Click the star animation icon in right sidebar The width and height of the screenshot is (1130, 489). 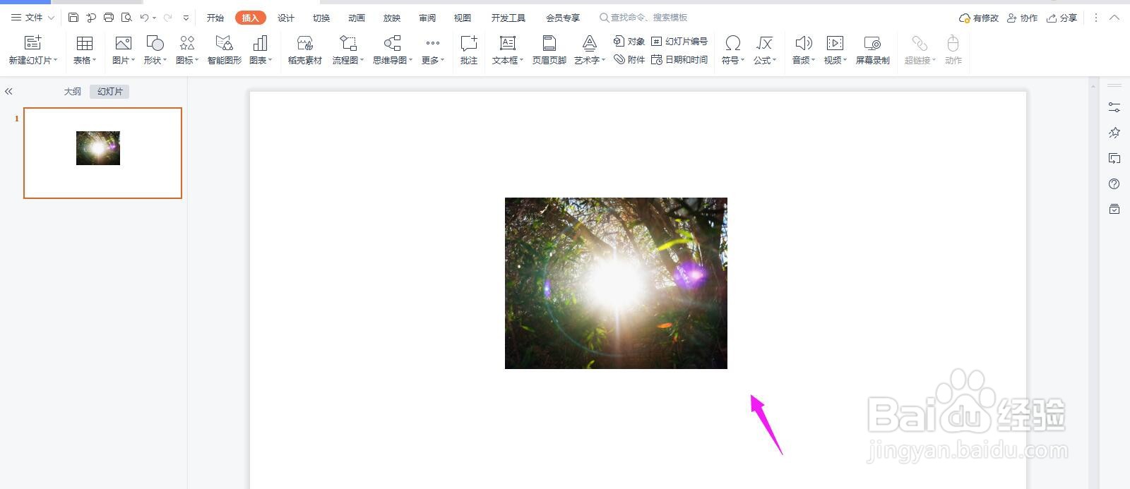pos(1114,133)
